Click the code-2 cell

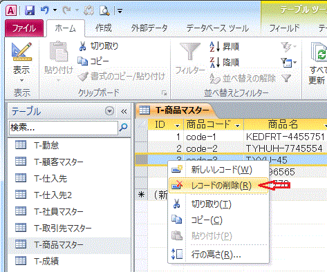pyautogui.click(x=214, y=148)
